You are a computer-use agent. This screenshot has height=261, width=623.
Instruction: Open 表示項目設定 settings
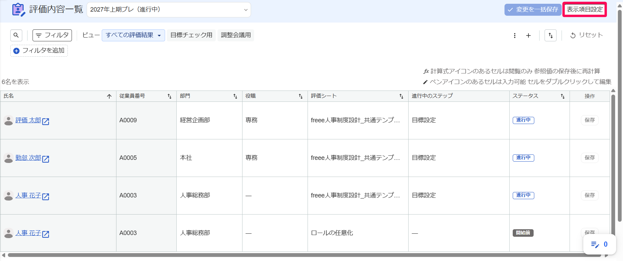click(585, 10)
